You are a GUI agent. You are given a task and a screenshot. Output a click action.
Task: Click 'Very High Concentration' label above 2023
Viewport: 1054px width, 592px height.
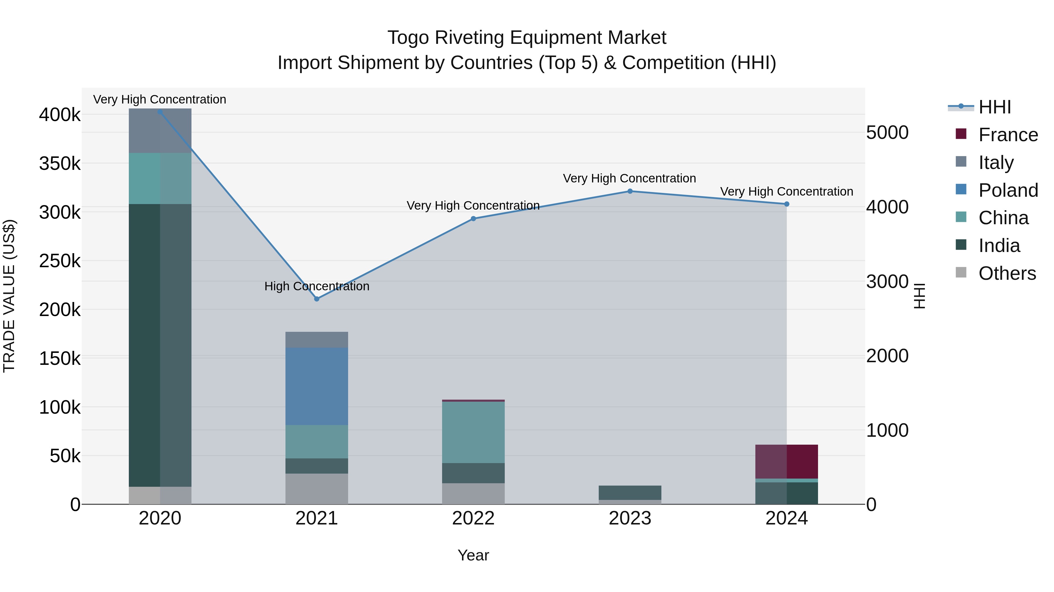(x=629, y=179)
